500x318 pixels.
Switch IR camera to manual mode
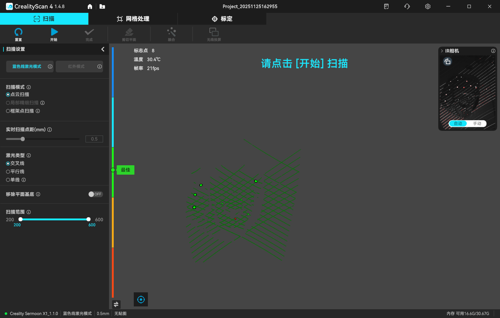(477, 123)
